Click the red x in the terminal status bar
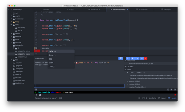The height and width of the screenshot is (112, 185). point(175,95)
